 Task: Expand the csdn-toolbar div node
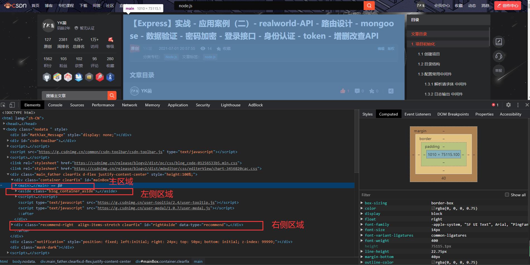(8, 141)
